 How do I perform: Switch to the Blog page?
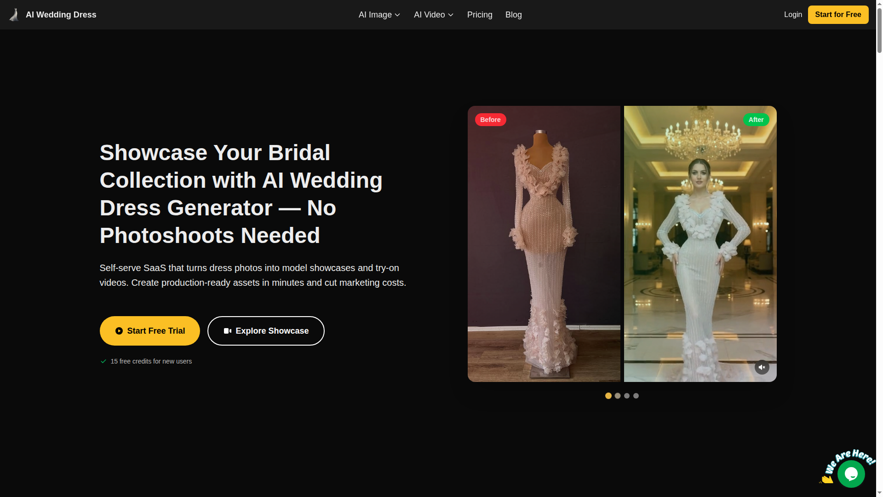tap(513, 14)
